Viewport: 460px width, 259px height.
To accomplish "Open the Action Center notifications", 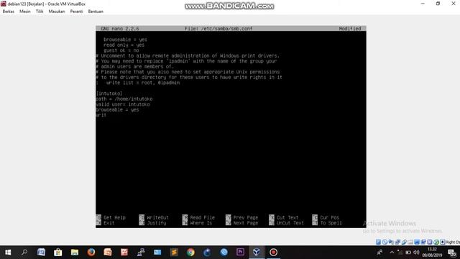I will pyautogui.click(x=452, y=253).
